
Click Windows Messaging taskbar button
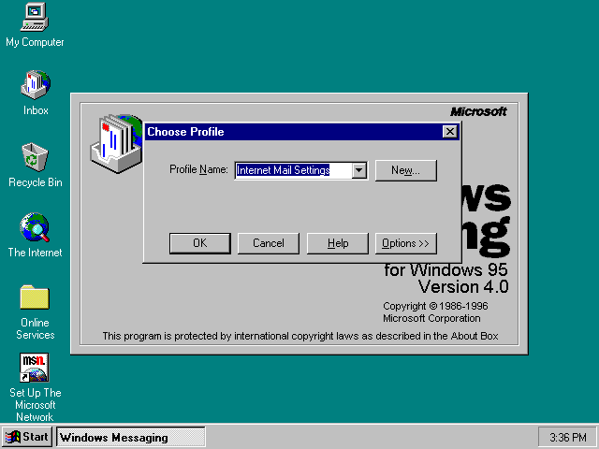pos(131,437)
